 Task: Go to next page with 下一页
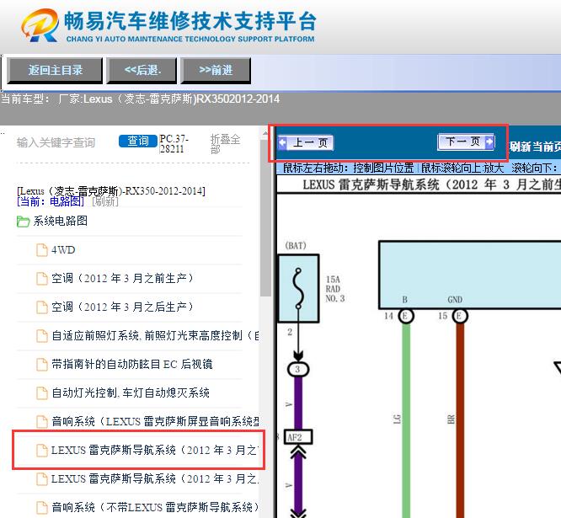pos(466,142)
